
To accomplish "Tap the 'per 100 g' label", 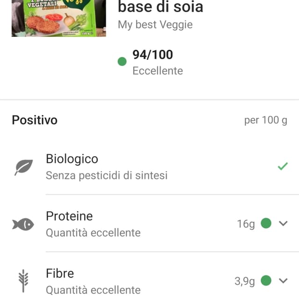I will [x=266, y=121].
